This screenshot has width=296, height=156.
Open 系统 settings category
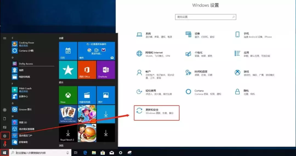pos(154,35)
